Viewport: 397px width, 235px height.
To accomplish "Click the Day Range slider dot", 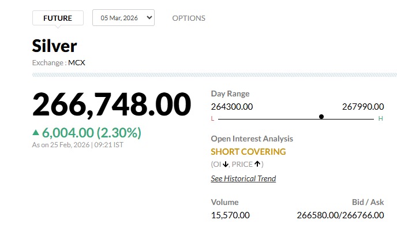I will 321,117.
